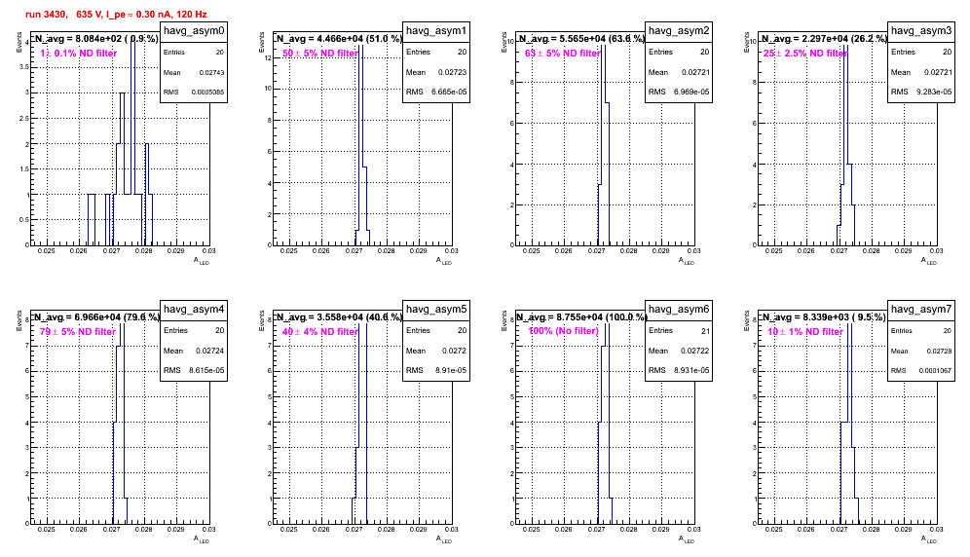
Task: Select the N_avg = 3.558e+04 label
Action: tap(339, 317)
